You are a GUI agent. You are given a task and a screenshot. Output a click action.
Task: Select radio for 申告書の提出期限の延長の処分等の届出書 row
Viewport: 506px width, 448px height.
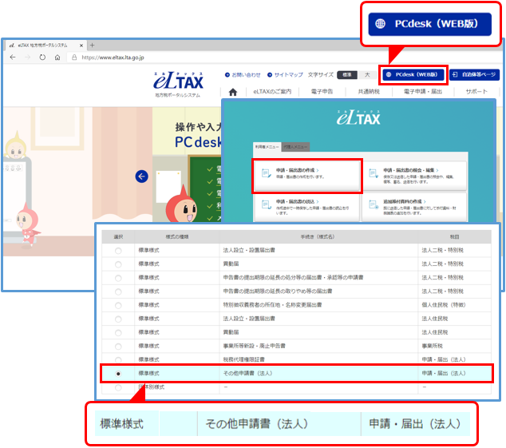pyautogui.click(x=118, y=278)
